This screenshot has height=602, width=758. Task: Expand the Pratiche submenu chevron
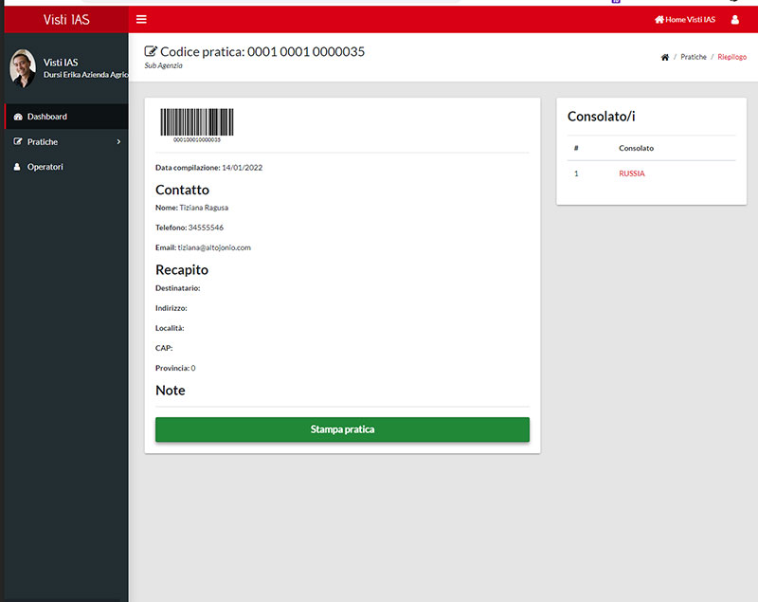click(118, 141)
